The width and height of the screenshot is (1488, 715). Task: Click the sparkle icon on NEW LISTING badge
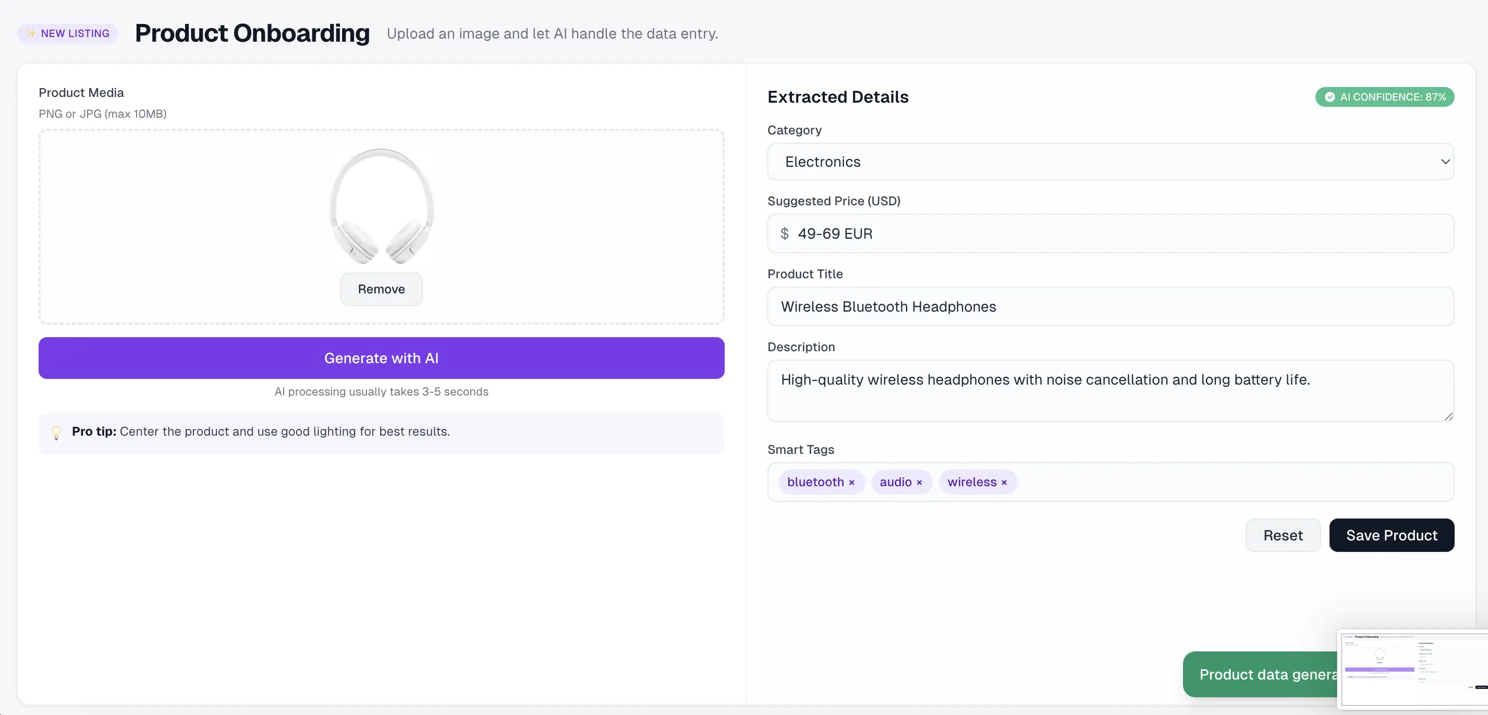(x=30, y=33)
